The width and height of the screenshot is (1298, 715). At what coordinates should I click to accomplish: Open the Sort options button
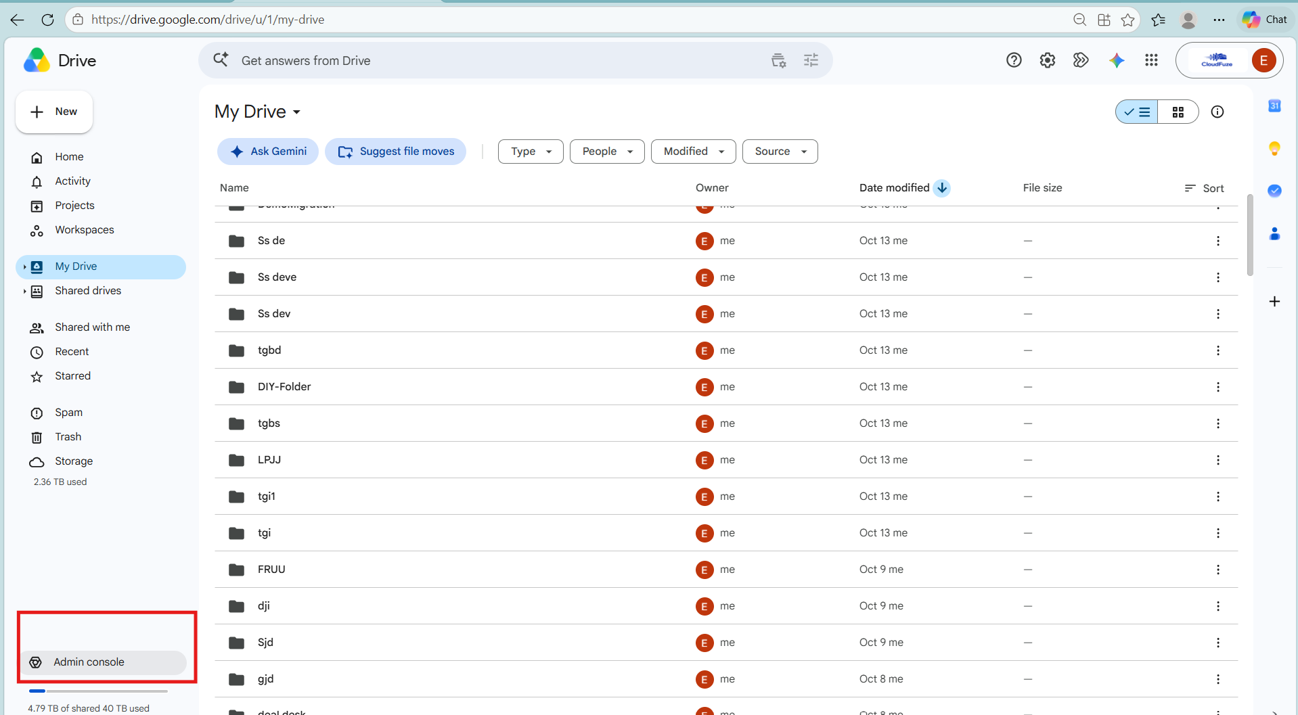[1204, 188]
